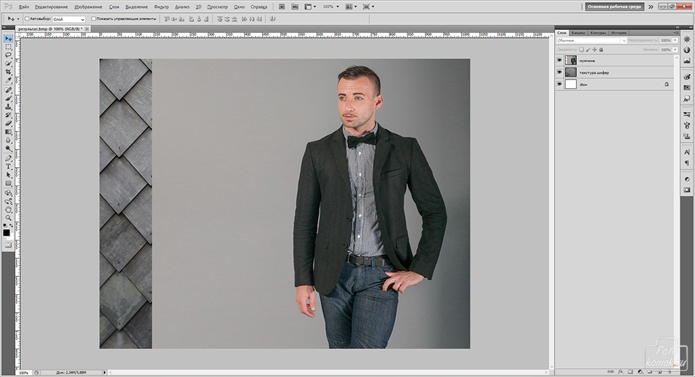695x377 pixels.
Task: Toggle visibility of 'текстура шифер' layer
Action: click(x=559, y=72)
